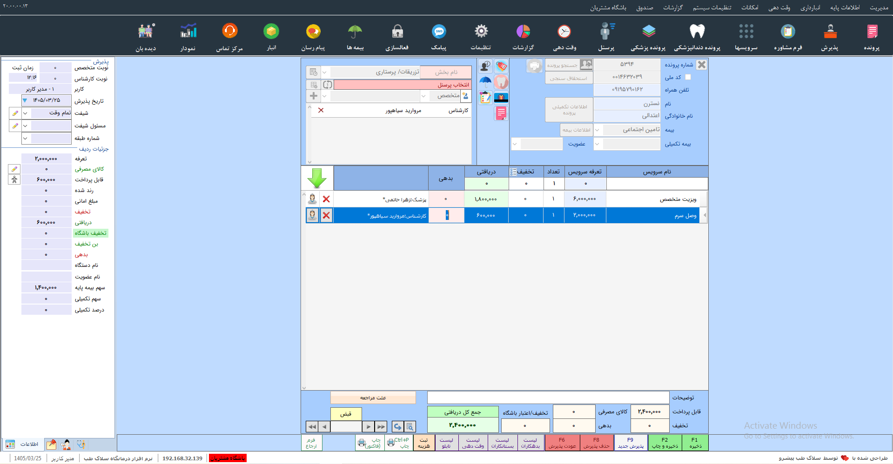The width and height of the screenshot is (893, 464).
Task: Expand the شماره طبقه dropdown
Action: tap(25, 138)
